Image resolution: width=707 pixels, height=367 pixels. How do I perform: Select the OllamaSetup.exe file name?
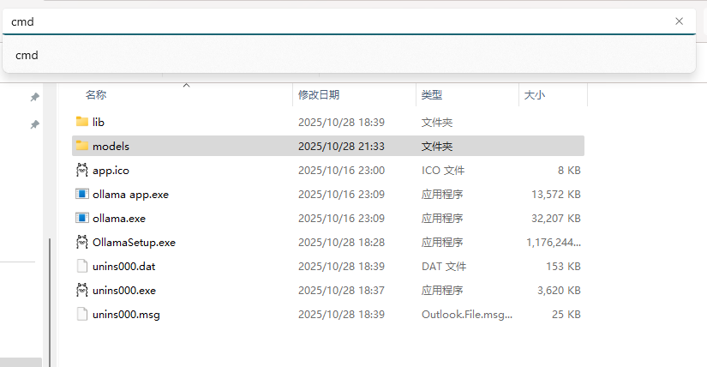coord(134,243)
